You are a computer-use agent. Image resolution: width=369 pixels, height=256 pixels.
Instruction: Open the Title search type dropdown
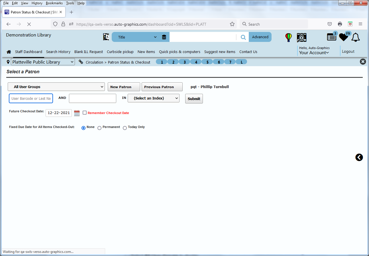137,37
